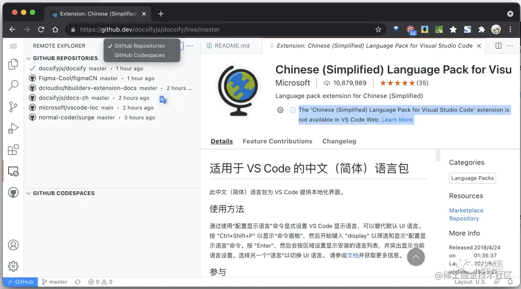This screenshot has width=521, height=289.
Task: Open the browser profile avatar
Action: (x=496, y=29)
